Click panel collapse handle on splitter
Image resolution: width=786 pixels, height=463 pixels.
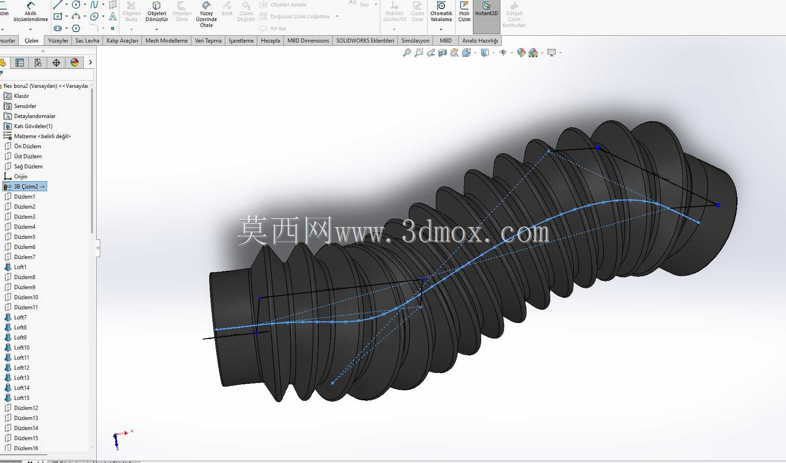pyautogui.click(x=98, y=248)
